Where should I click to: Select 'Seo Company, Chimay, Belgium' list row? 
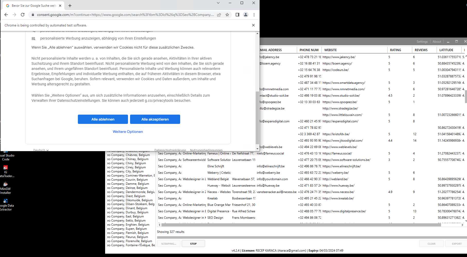(x=131, y=159)
